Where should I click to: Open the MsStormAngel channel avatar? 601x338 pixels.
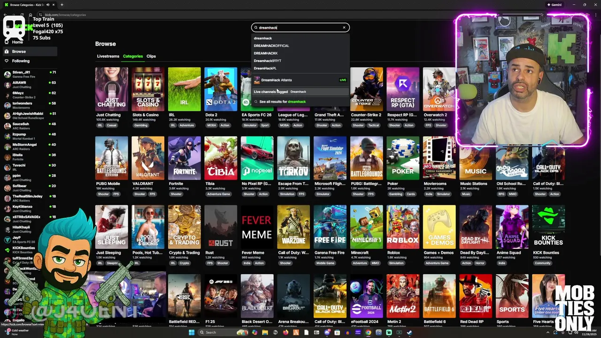coord(7,146)
